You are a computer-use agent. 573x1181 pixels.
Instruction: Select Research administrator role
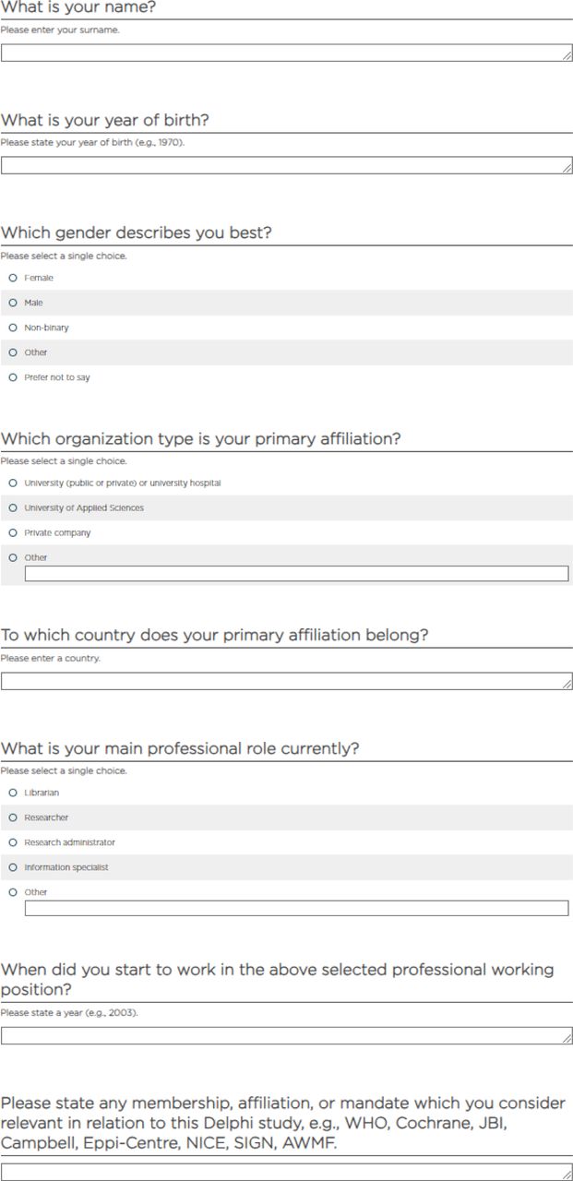[13, 842]
